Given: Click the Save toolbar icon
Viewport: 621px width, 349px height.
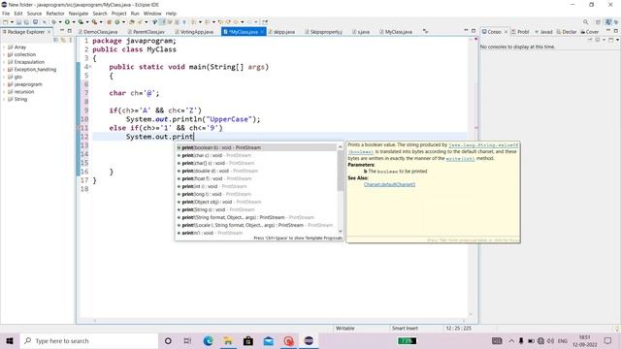Looking at the screenshot, I should pos(18,22).
